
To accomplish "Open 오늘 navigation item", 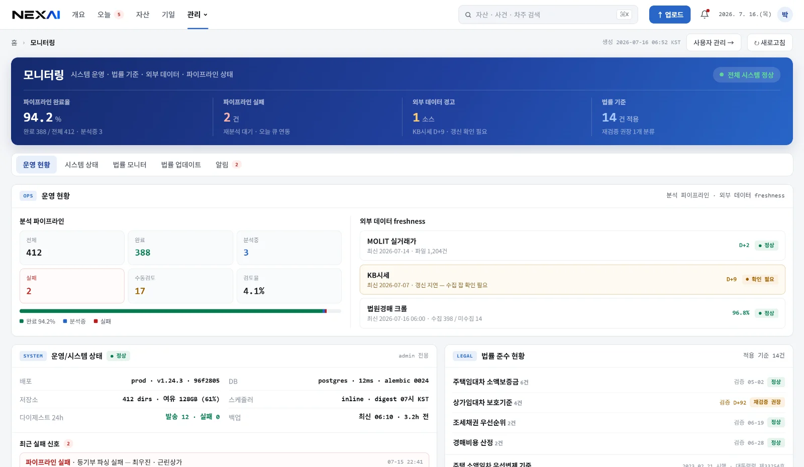I will (x=110, y=15).
